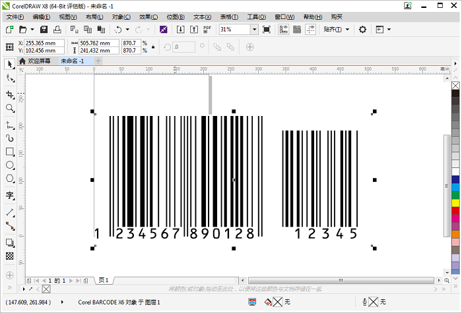Viewport: 462px width, 313px height.
Task: Select the Parallel Dimension tool
Action: tap(10, 212)
